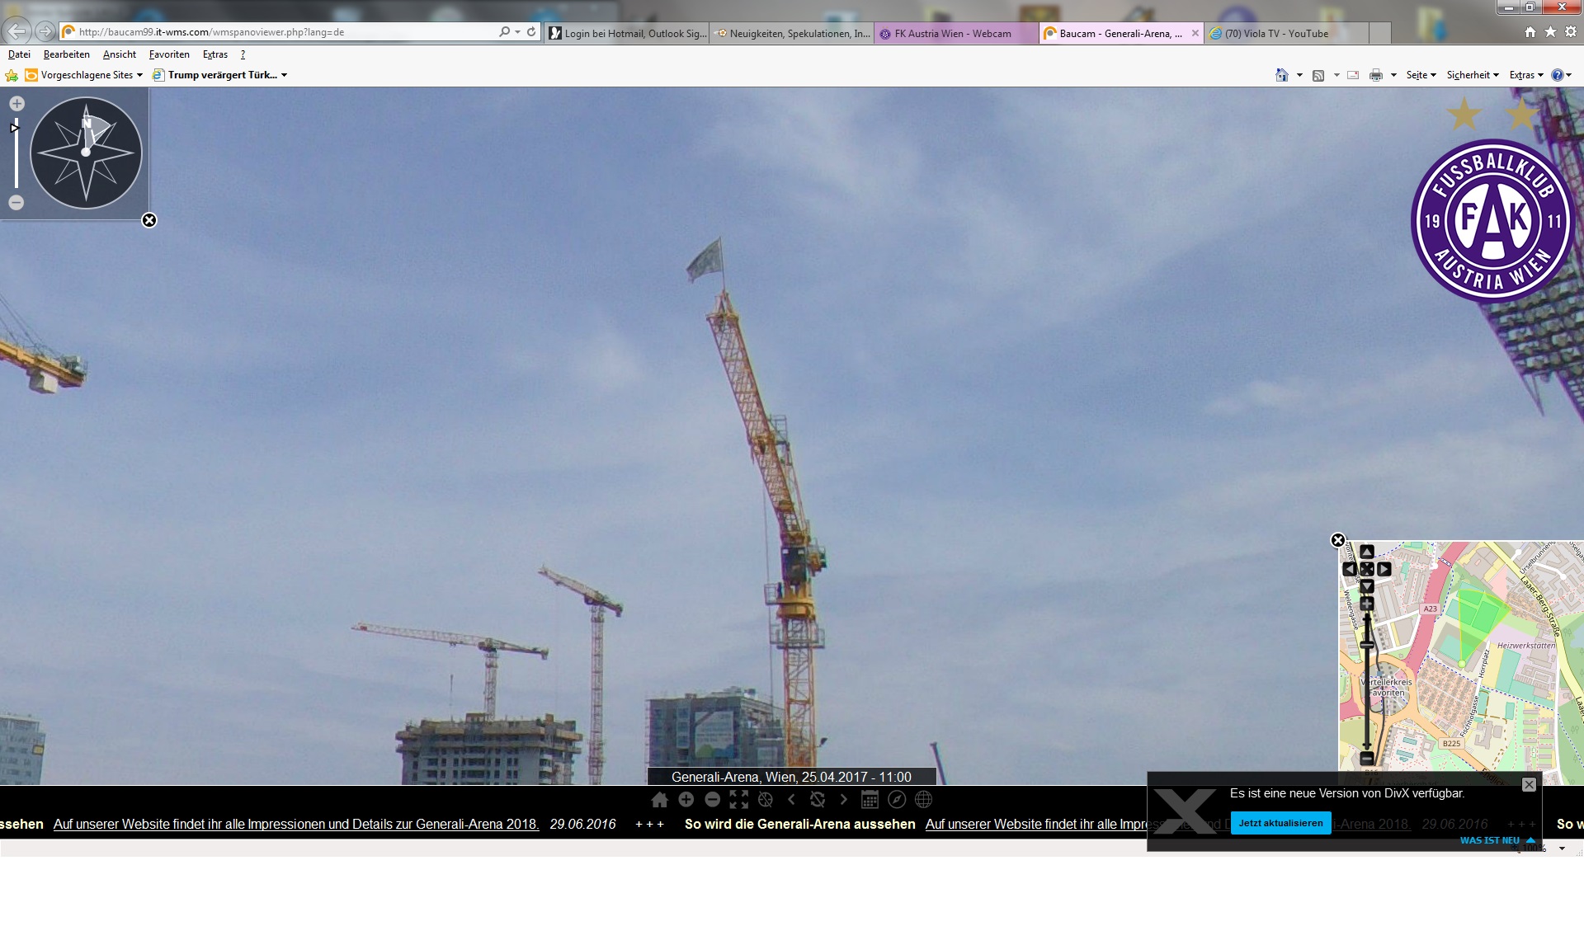Click the add to favorites star icon
Viewport: 1584px width, 945px height.
pos(12,75)
